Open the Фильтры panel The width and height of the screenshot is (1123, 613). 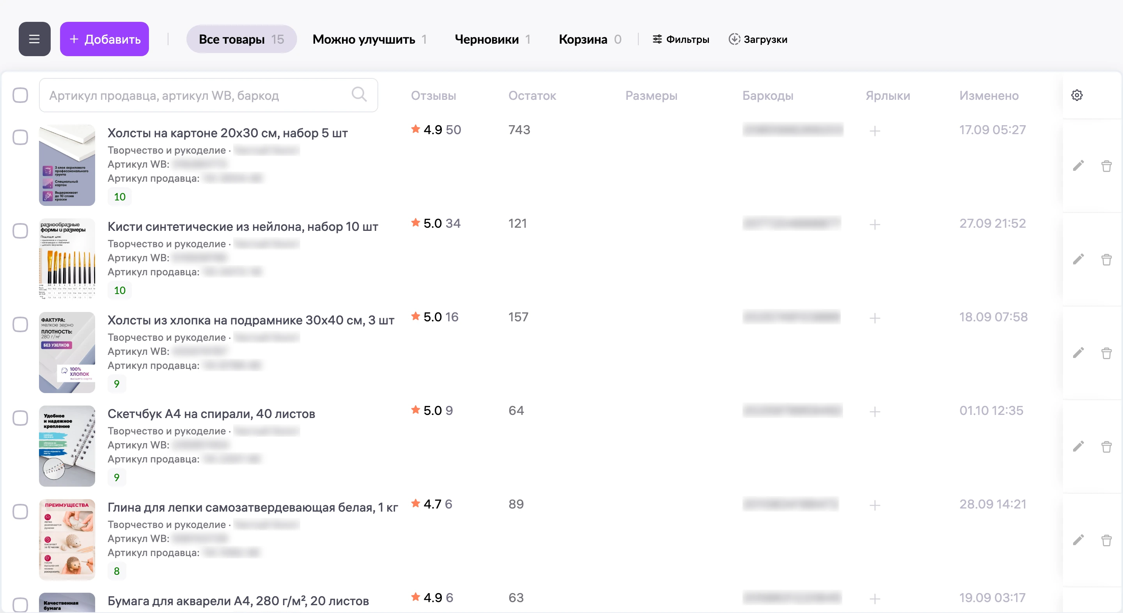click(x=680, y=39)
